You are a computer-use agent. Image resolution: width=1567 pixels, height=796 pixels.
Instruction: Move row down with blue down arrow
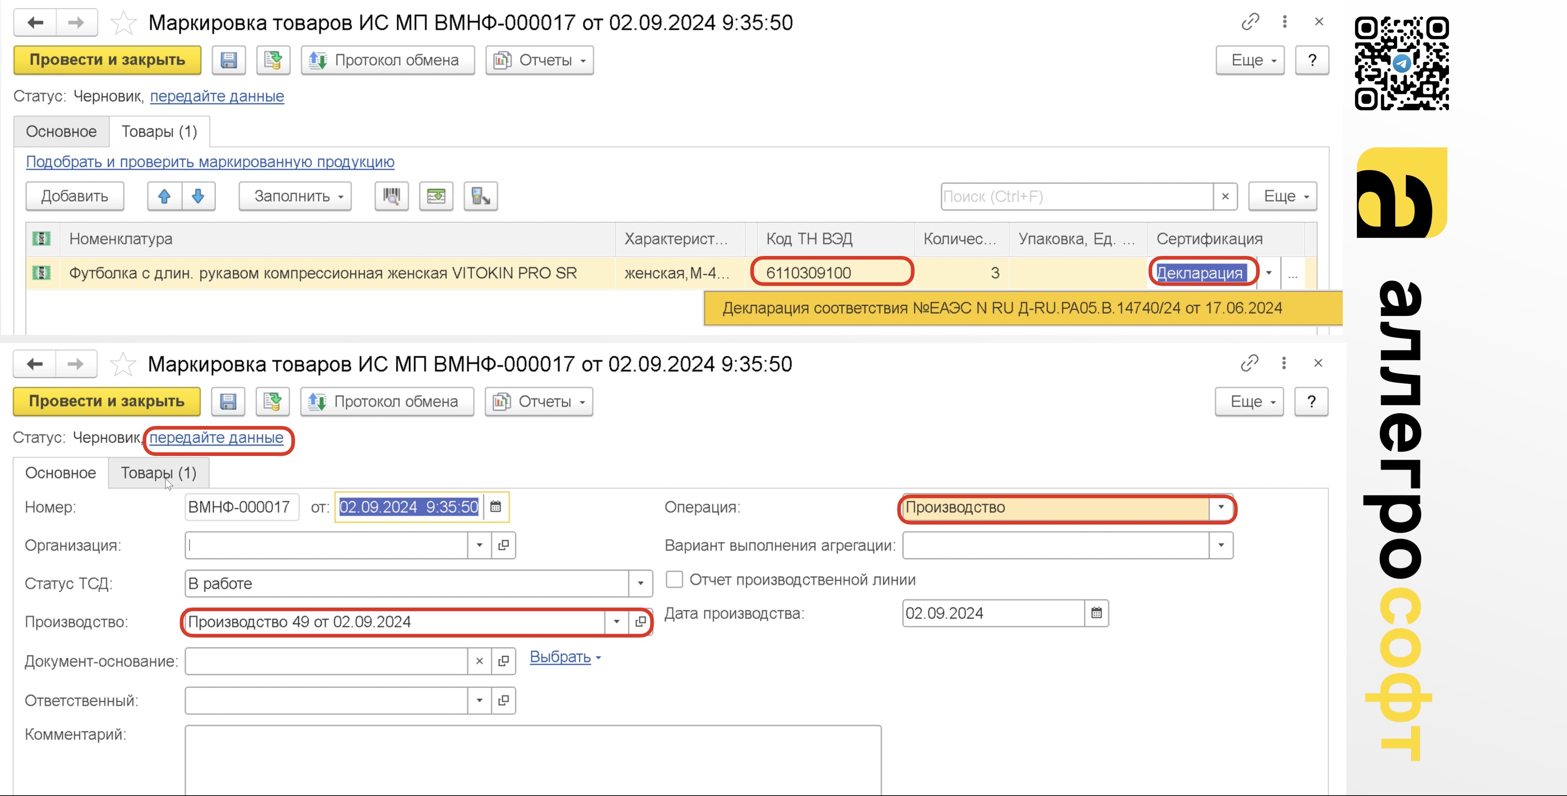pos(198,196)
